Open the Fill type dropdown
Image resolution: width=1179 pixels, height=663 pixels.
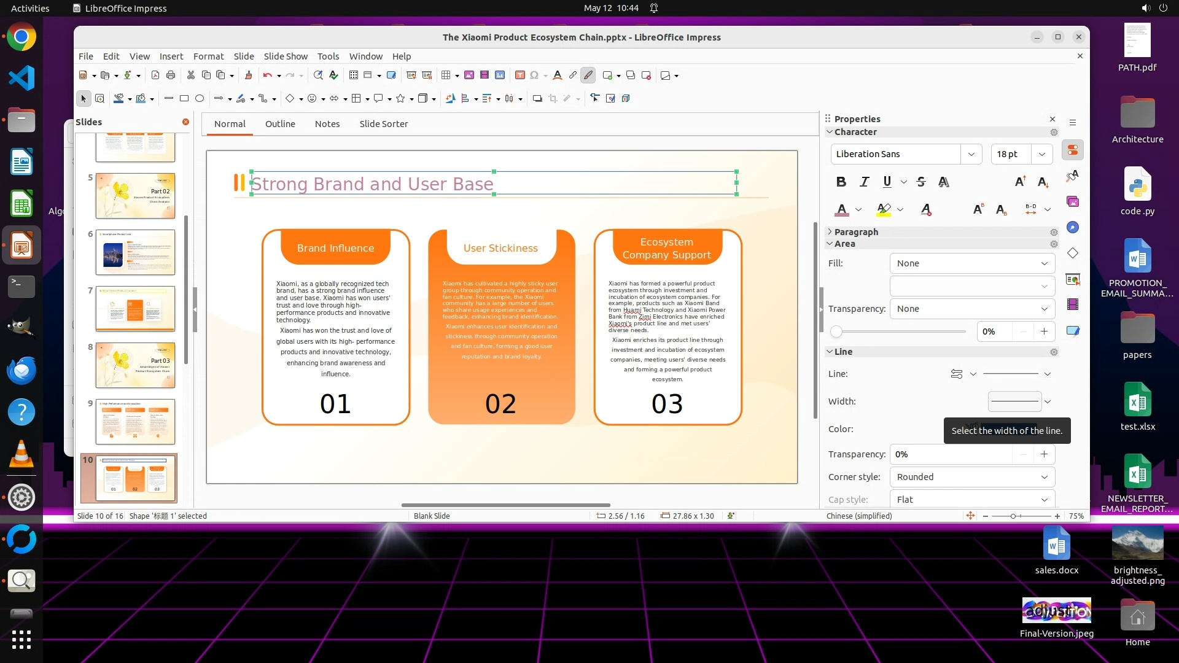[972, 263]
